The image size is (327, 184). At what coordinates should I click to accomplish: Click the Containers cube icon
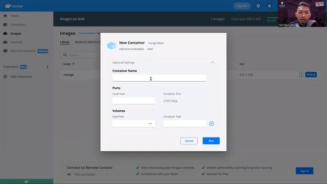tap(6, 25)
